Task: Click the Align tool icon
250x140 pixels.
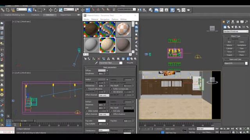Action: click(x=145, y=10)
